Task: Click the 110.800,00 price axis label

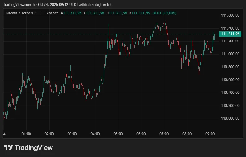Action: coord(230,67)
